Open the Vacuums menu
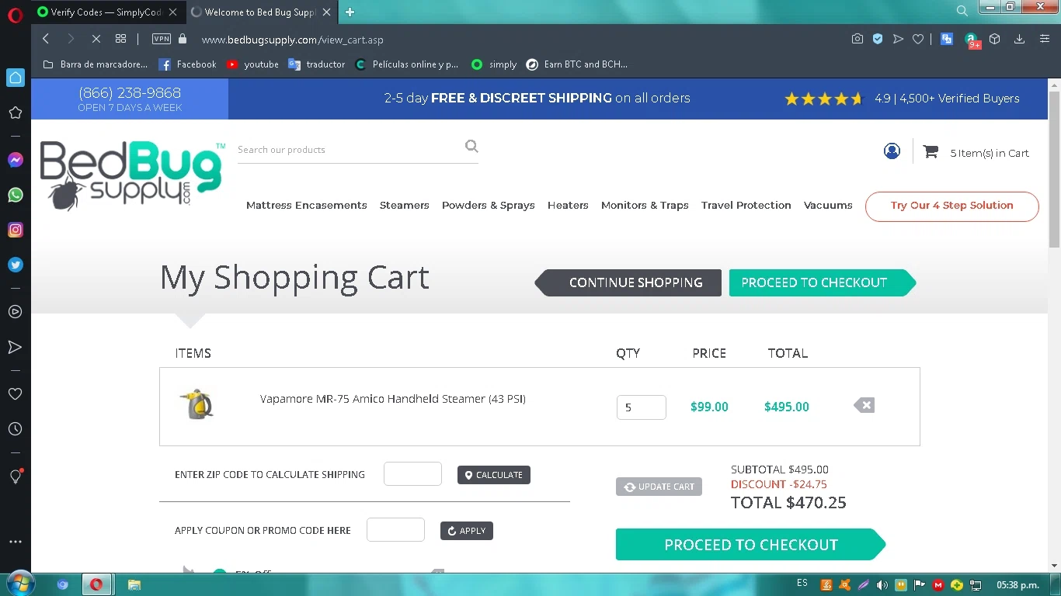The width and height of the screenshot is (1061, 596). tap(828, 206)
